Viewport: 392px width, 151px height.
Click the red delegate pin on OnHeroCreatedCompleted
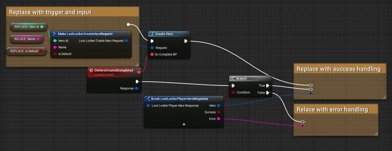click(139, 72)
